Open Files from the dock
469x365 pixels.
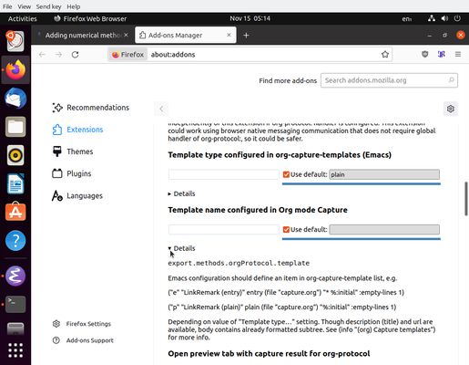click(15, 127)
